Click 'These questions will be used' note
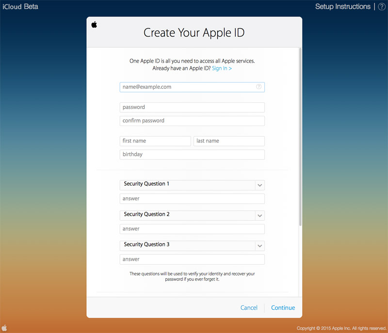The width and height of the screenshot is (388, 333). (192, 276)
